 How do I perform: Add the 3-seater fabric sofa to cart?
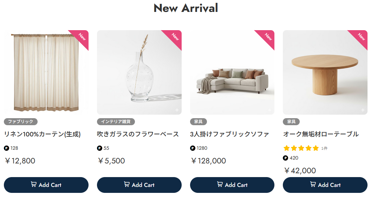pyautogui.click(x=232, y=185)
